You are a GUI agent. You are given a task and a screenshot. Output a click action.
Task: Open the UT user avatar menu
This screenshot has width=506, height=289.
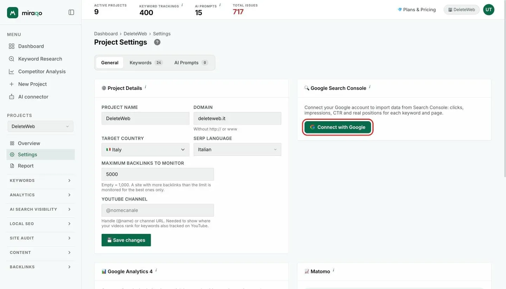click(488, 10)
